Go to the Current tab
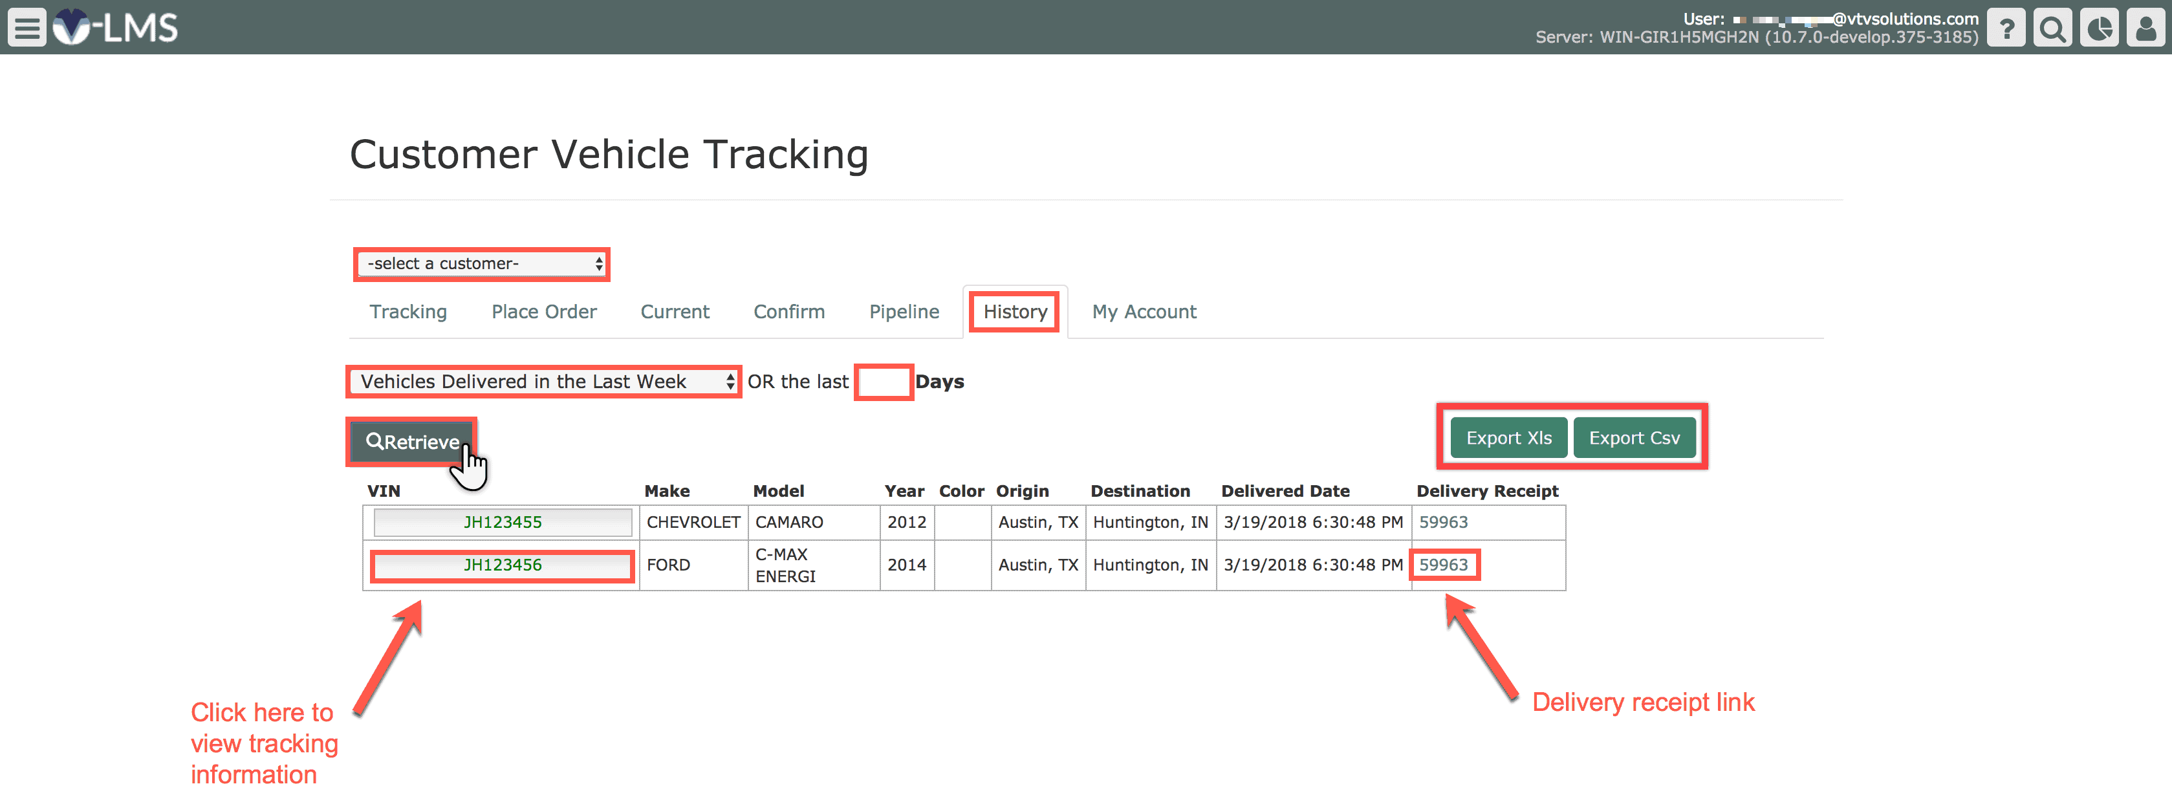The height and width of the screenshot is (806, 2172). pyautogui.click(x=675, y=312)
